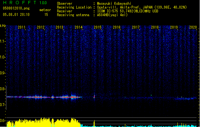Click the 0.9 frequency axis label
The height and width of the screenshot is (127, 200).
tap(3, 73)
